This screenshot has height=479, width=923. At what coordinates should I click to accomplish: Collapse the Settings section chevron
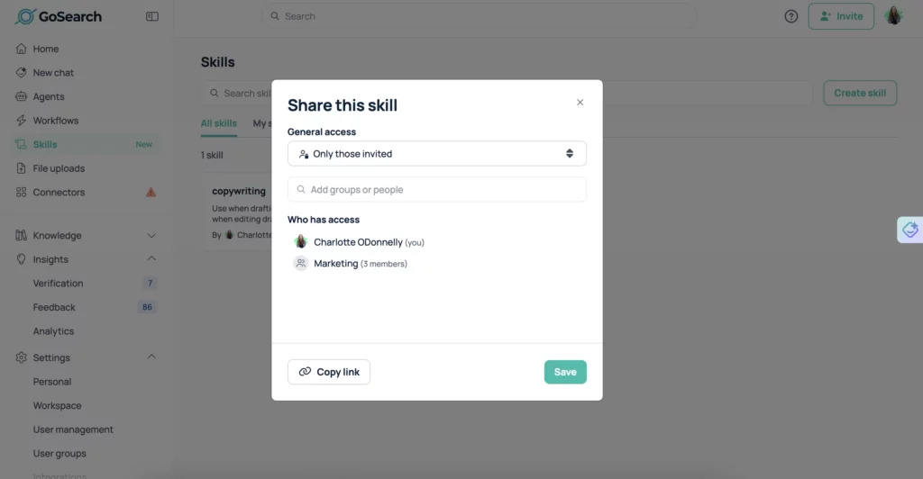(151, 357)
